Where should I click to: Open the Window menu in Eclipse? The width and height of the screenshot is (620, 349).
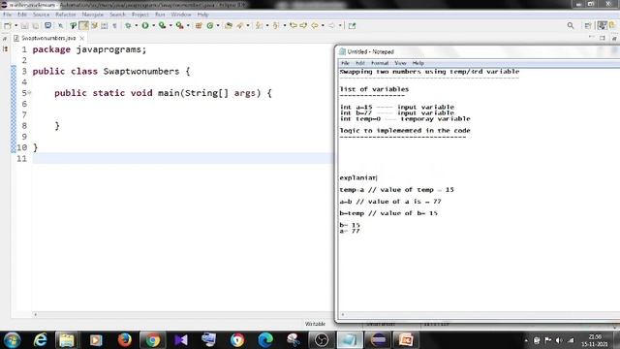181,15
